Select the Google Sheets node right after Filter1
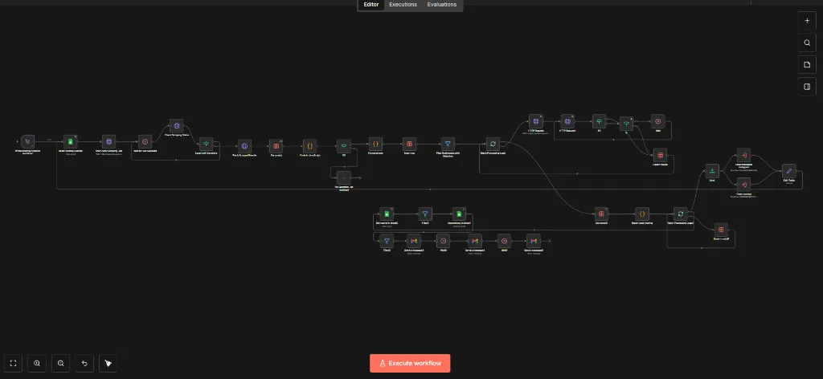Image resolution: width=823 pixels, height=379 pixels. click(459, 214)
